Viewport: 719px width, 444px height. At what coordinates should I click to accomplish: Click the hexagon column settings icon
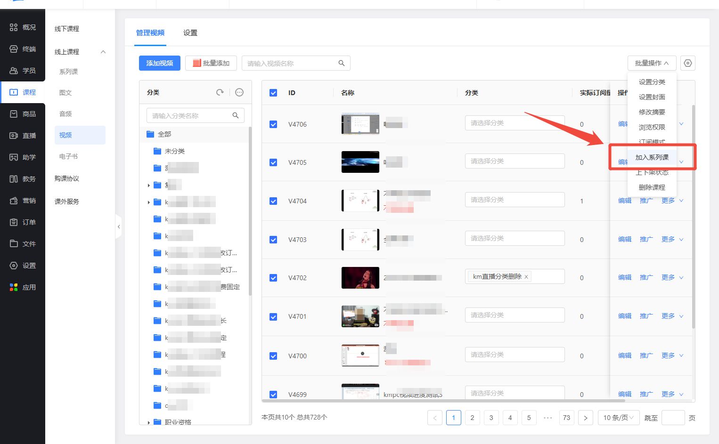[x=688, y=63]
